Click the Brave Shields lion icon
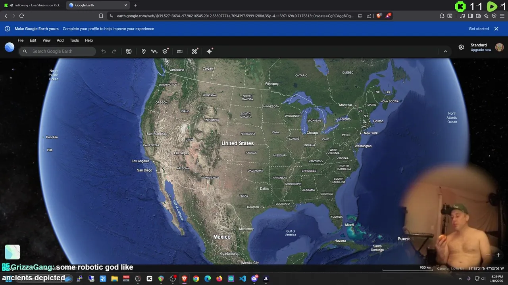The width and height of the screenshot is (508, 285). point(379,16)
